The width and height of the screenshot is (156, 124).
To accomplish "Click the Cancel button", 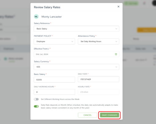I will [88, 115].
